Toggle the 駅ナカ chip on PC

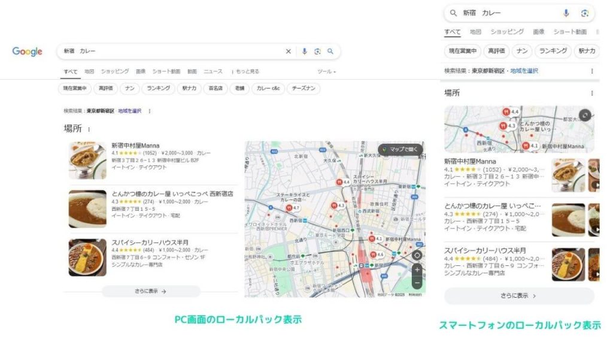pyautogui.click(x=189, y=89)
